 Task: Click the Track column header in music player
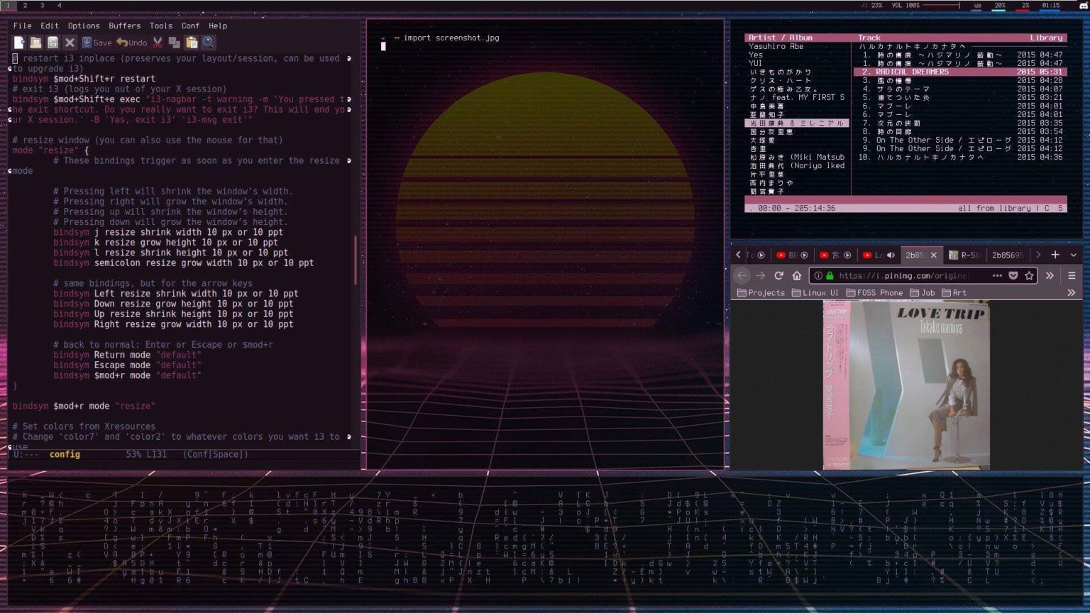869,38
